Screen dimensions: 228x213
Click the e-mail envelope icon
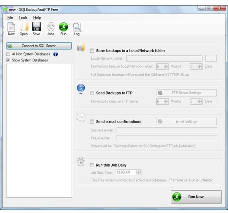81,117
